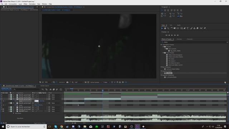Select the Pan Behind anchor tool
Screen dimensions: 229x129
[178, 28]
